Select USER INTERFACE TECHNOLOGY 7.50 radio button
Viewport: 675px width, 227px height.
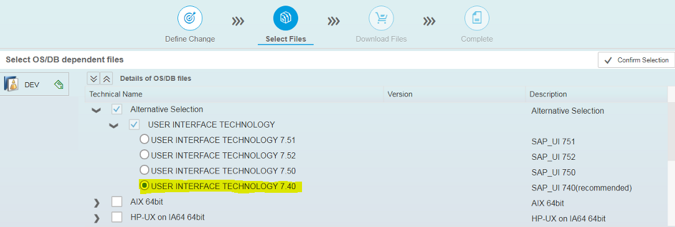[144, 170]
